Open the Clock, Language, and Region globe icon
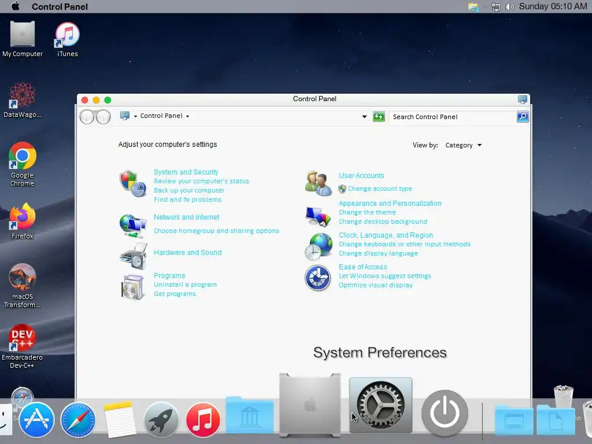 tap(319, 246)
